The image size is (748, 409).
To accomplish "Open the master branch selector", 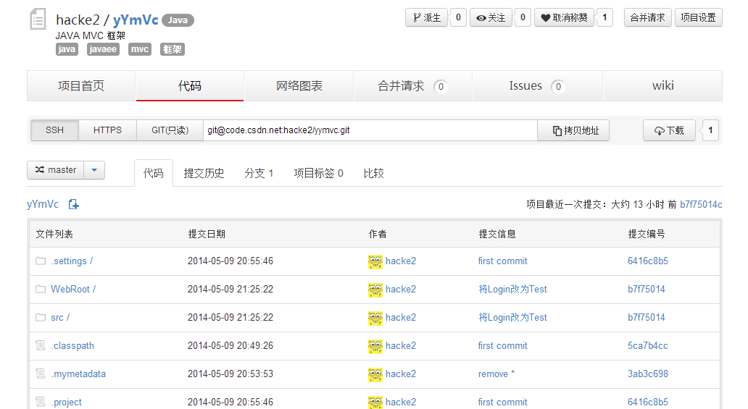I will pos(56,170).
